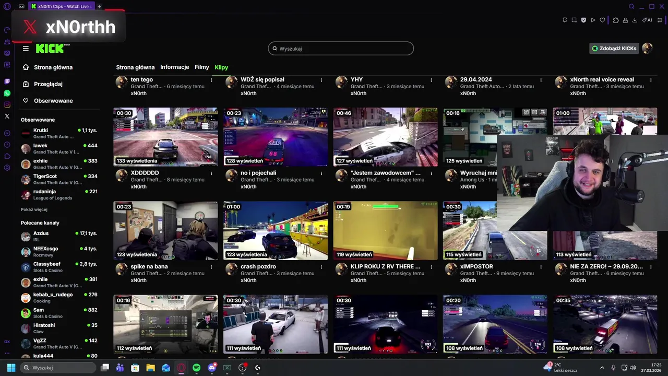The image size is (668, 376).
Task: Open recommended channel 'Classybeef'
Action: click(59, 267)
